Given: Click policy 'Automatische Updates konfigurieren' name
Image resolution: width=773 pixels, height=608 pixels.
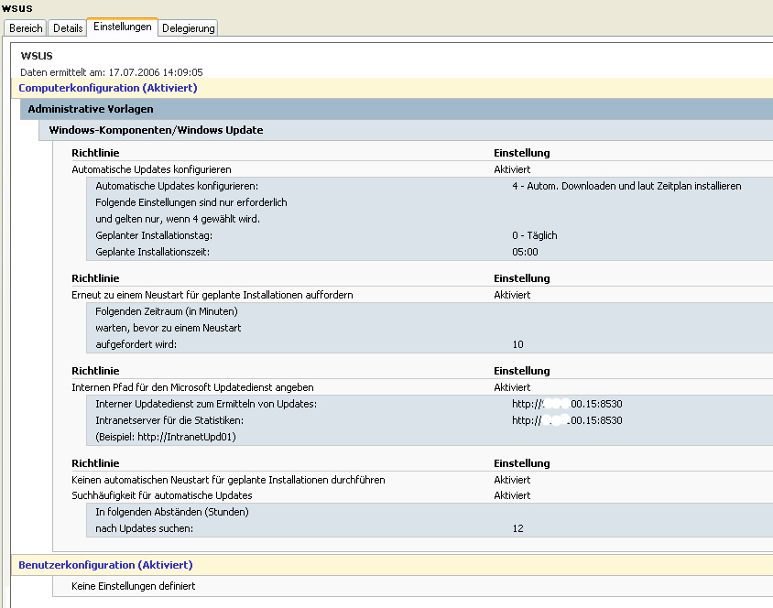Looking at the screenshot, I should pos(151,169).
